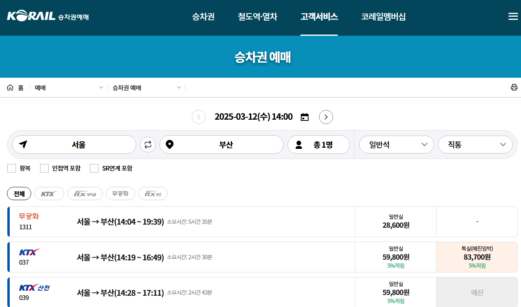
Task: Open the 고객서비스 top menu
Action: point(319,17)
